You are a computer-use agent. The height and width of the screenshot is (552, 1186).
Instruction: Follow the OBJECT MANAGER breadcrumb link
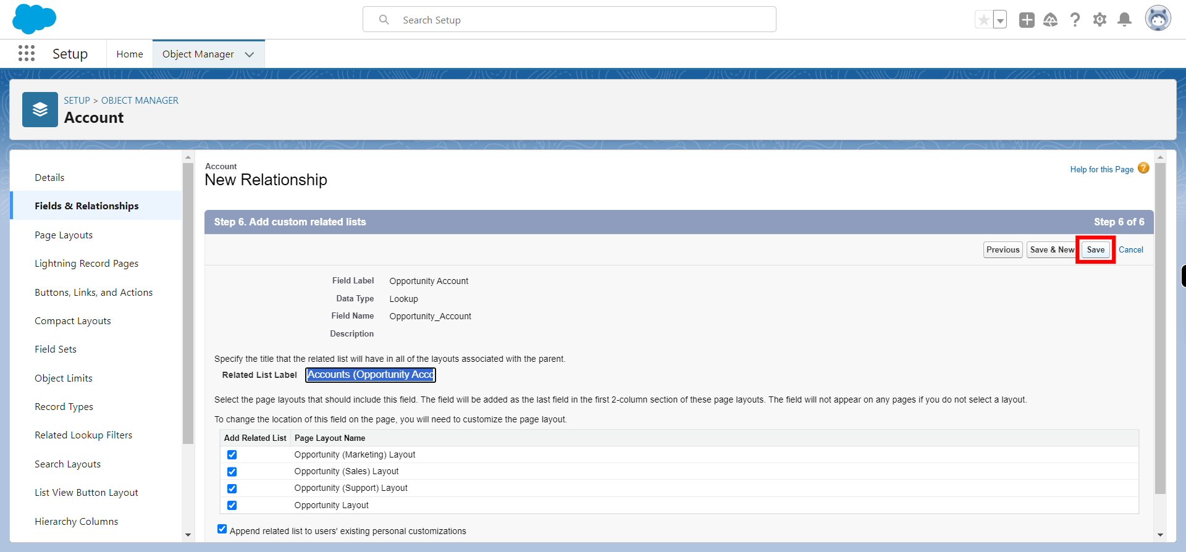[140, 100]
